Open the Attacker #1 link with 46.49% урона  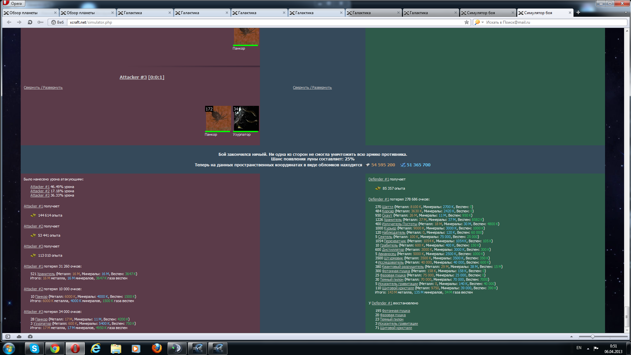coord(40,187)
